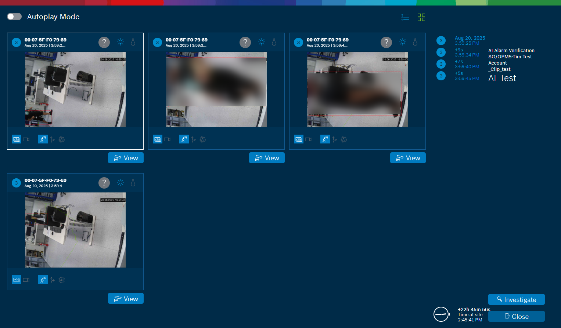Click the question mark icon on fourth alarm card
561x328 pixels.
(104, 183)
